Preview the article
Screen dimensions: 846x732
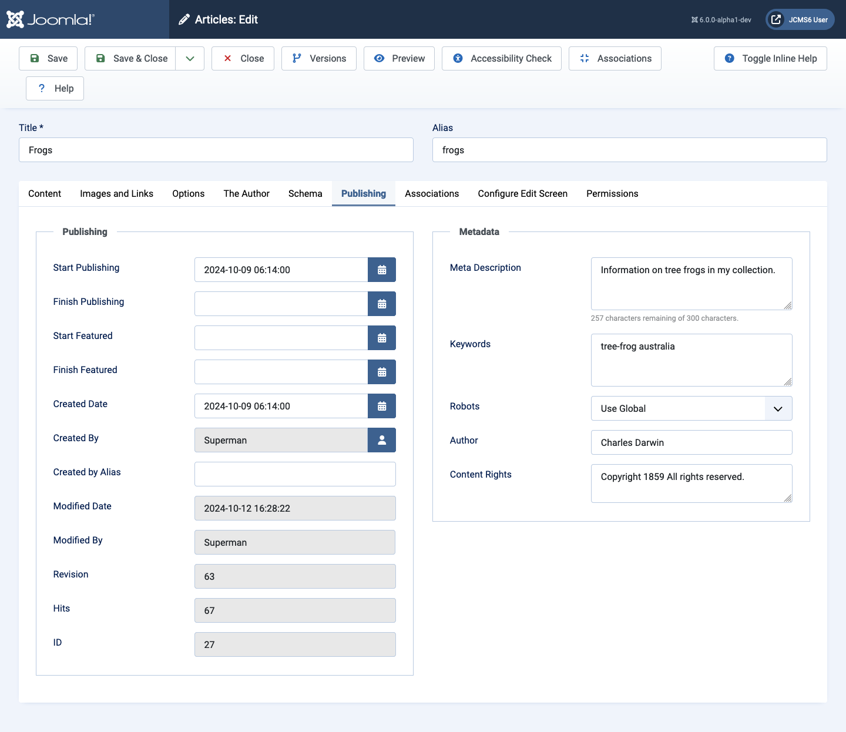click(399, 58)
